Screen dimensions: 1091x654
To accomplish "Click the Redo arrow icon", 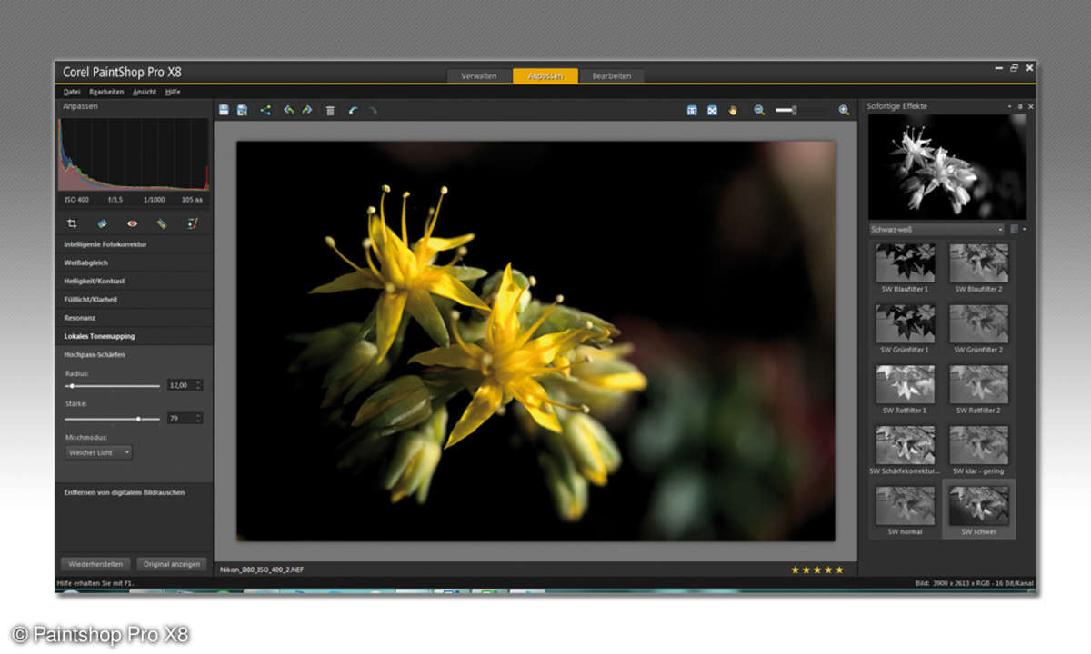I will pos(372,110).
